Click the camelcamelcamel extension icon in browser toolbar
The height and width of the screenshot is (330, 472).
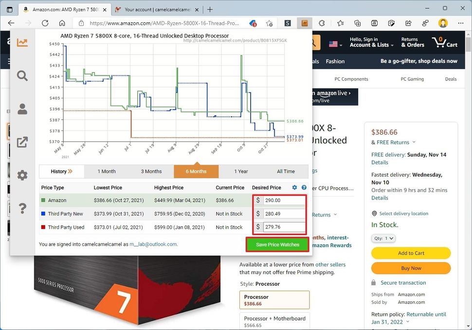tap(305, 23)
